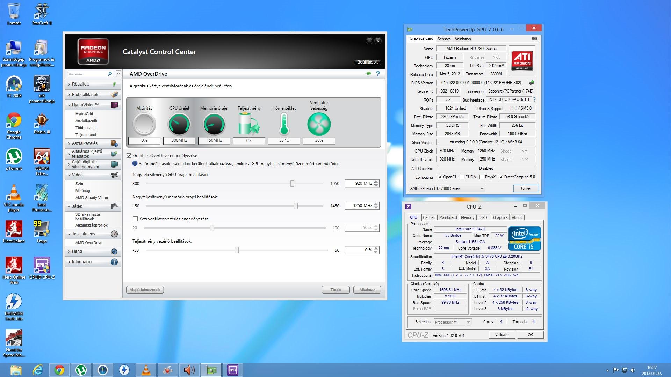Open the CPUID CPU-Z desktop icon
Screen dimensions: 671x377
42,268
